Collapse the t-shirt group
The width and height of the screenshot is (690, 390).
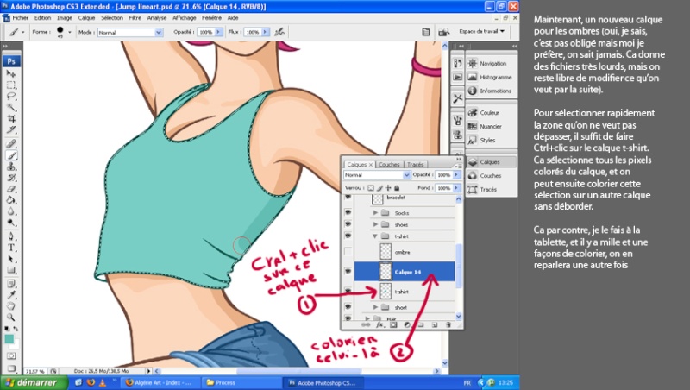pos(375,236)
